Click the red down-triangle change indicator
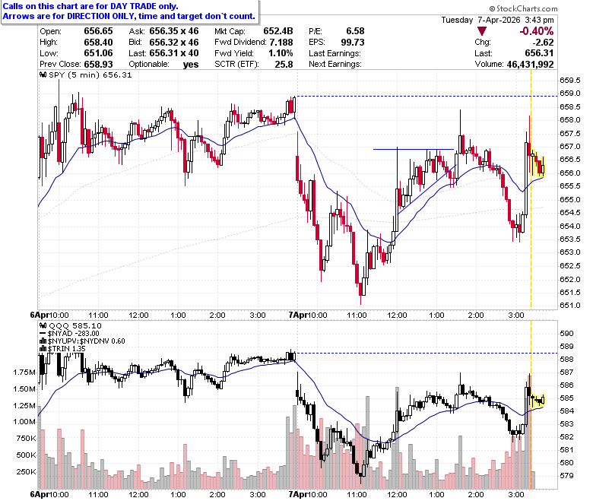593x501 pixels. tap(482, 31)
